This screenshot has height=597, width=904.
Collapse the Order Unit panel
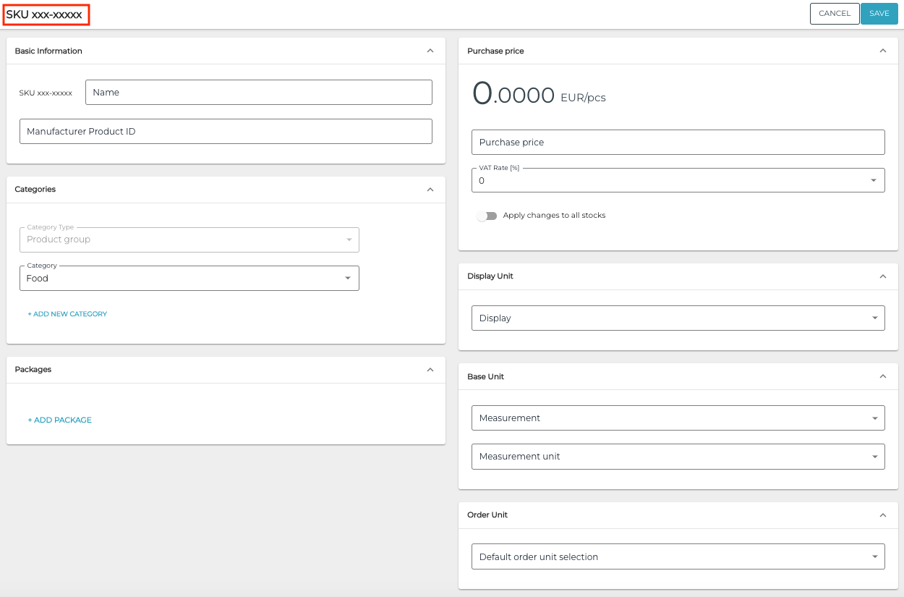pyautogui.click(x=882, y=515)
